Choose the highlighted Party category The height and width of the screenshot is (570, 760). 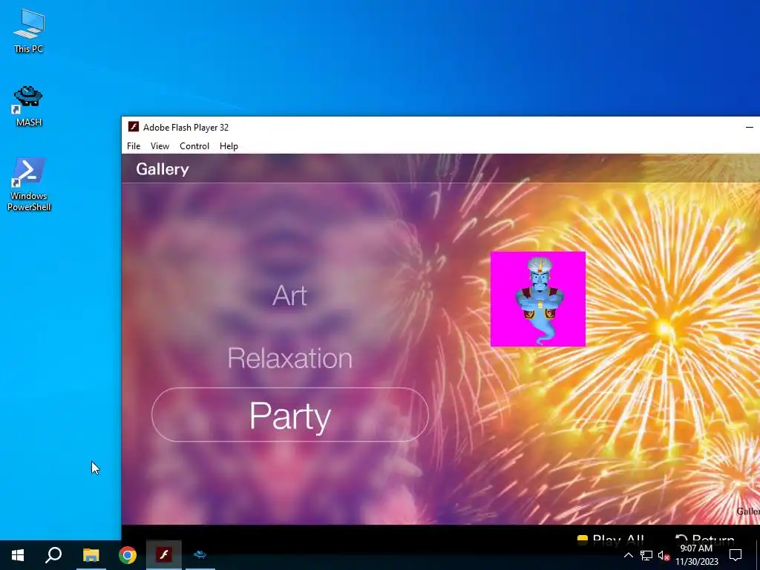point(290,415)
